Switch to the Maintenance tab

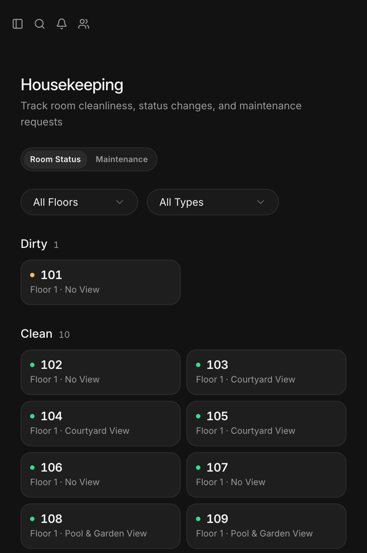122,160
